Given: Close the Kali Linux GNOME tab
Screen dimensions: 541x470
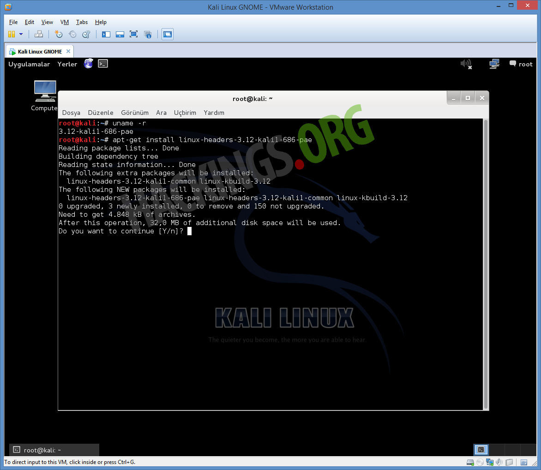Looking at the screenshot, I should tap(68, 51).
